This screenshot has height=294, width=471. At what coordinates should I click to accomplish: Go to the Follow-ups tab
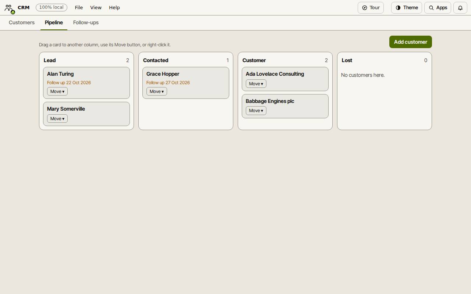tap(86, 22)
